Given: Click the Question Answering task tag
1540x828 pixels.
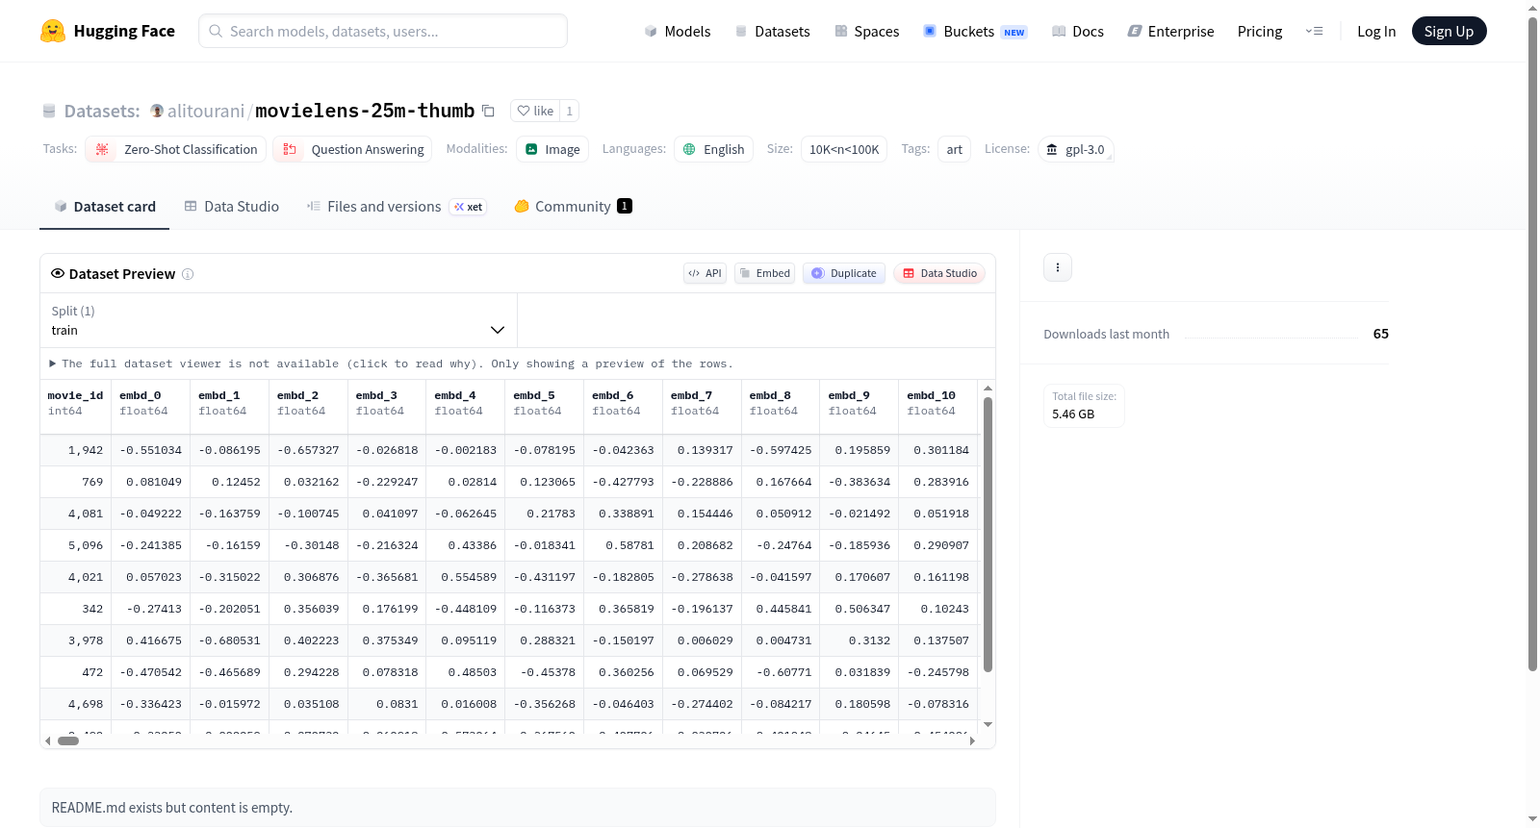Looking at the screenshot, I should pyautogui.click(x=352, y=149).
